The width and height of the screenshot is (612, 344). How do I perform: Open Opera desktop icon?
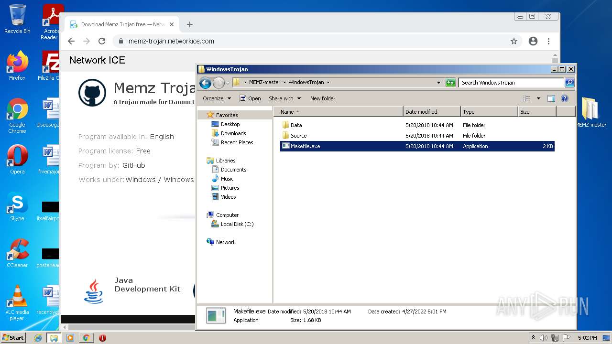point(17,160)
